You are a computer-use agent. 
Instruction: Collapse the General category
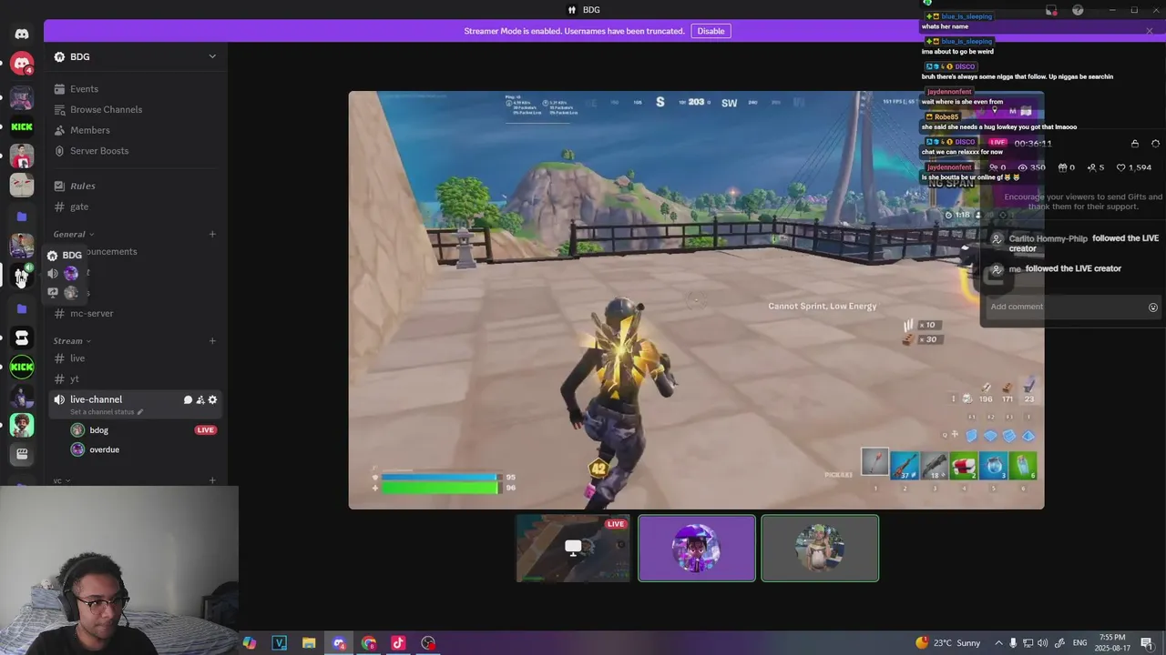pyautogui.click(x=73, y=235)
